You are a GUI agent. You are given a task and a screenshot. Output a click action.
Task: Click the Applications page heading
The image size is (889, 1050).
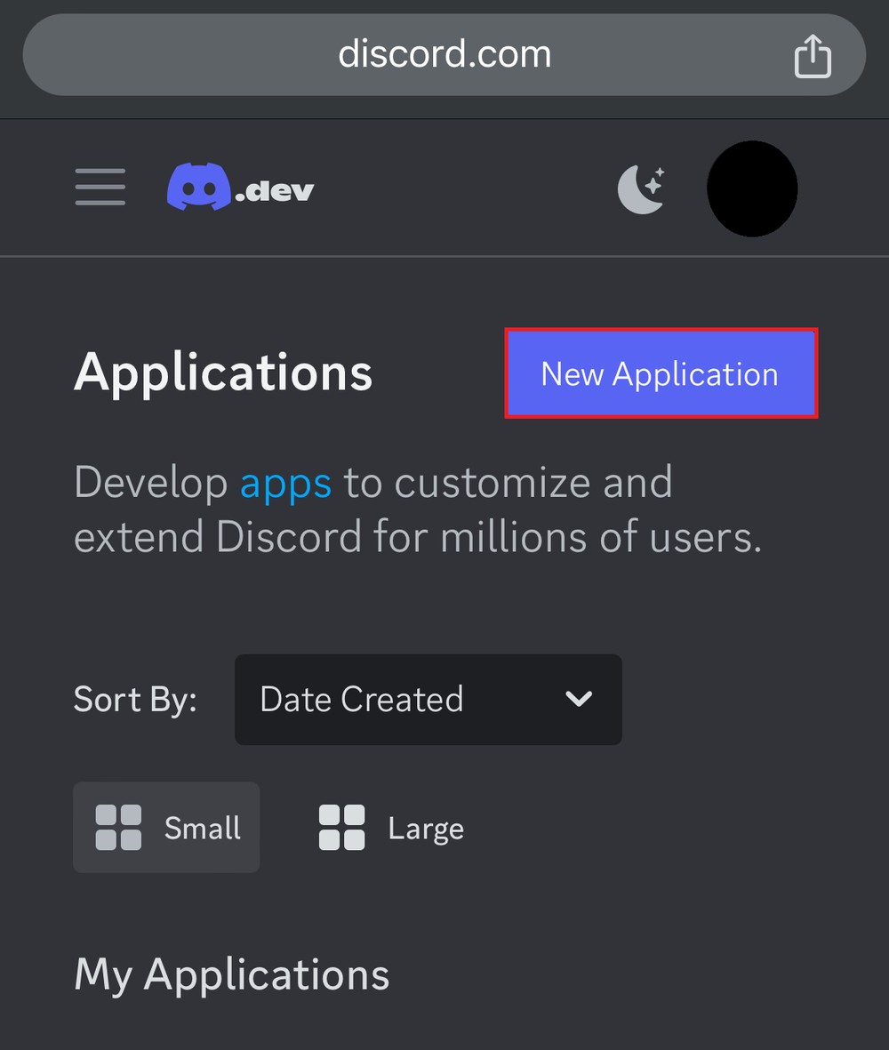pos(222,373)
